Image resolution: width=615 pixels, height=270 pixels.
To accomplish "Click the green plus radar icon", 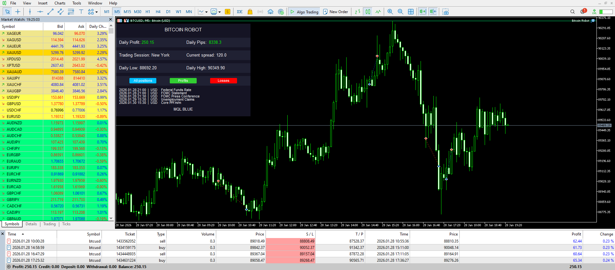I will tap(281, 12).
